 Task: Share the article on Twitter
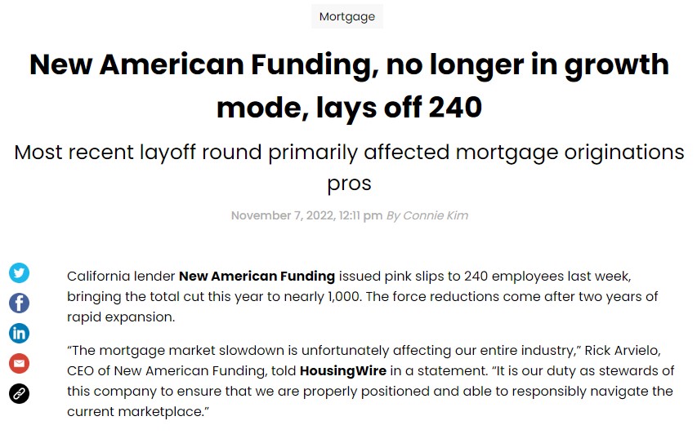click(19, 273)
